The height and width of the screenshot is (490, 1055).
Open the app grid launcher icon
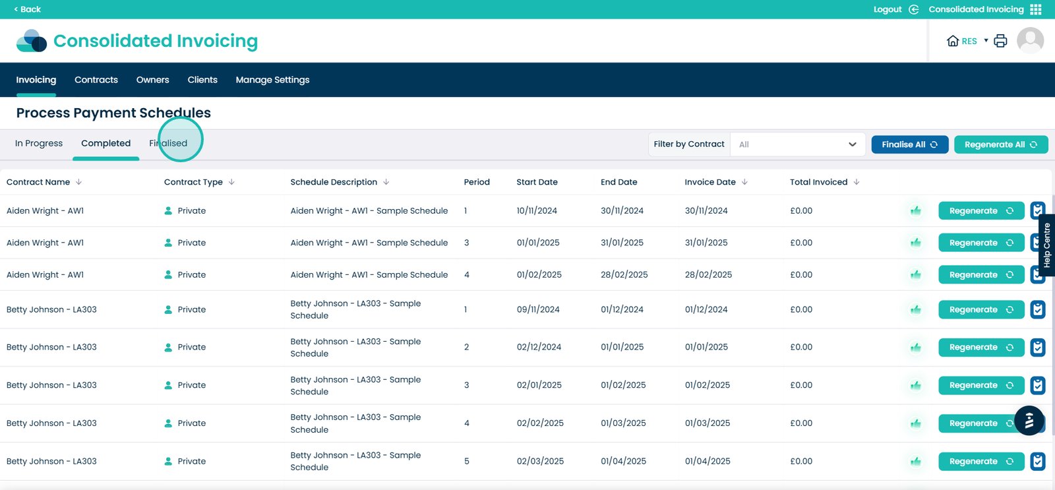[1036, 9]
